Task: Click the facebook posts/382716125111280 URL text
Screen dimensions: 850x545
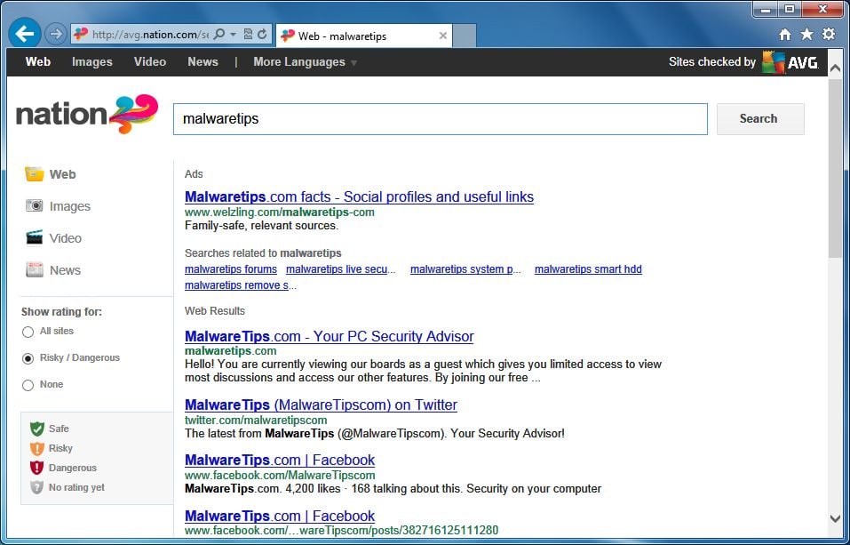Action: coord(341,530)
